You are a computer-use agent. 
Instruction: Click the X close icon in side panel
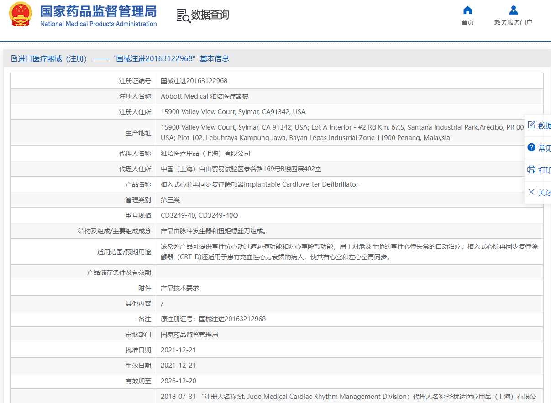pyautogui.click(x=531, y=192)
